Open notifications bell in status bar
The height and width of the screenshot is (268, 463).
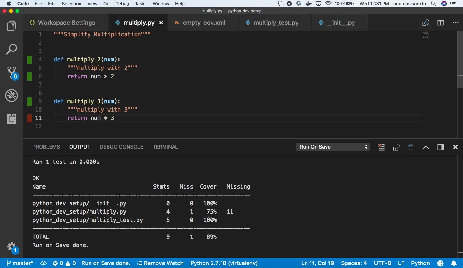click(453, 263)
